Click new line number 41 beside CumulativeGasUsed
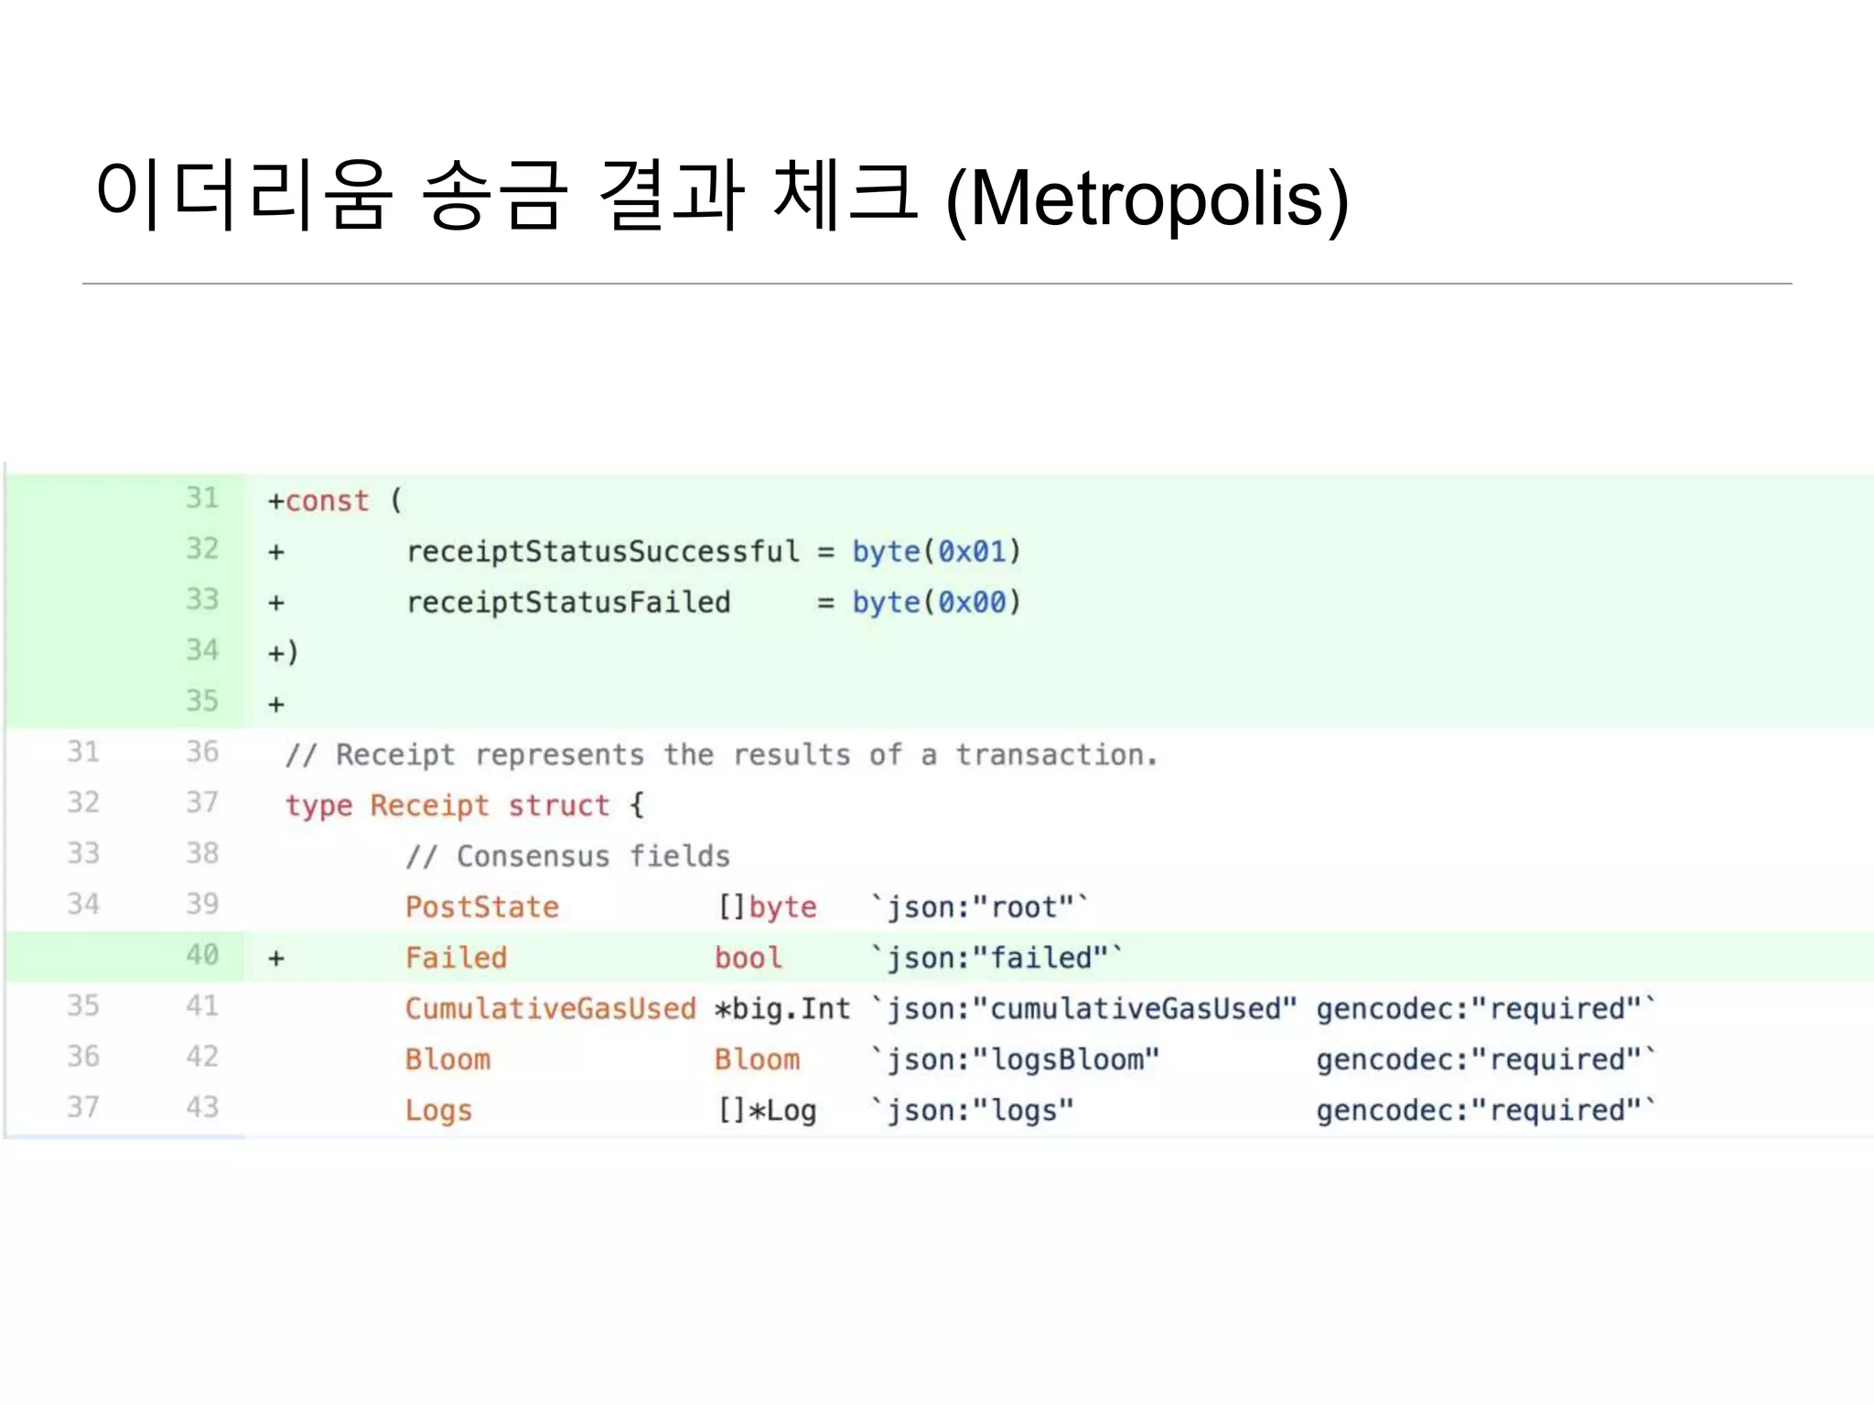This screenshot has width=1874, height=1405. (202, 1006)
